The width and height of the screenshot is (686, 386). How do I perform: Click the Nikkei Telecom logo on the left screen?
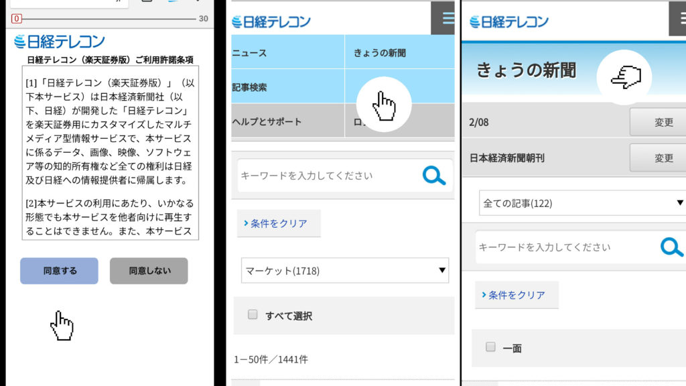pos(60,42)
